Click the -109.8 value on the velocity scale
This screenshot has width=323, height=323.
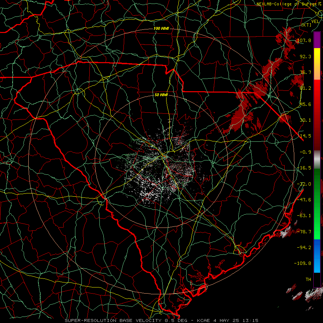pos(303,263)
